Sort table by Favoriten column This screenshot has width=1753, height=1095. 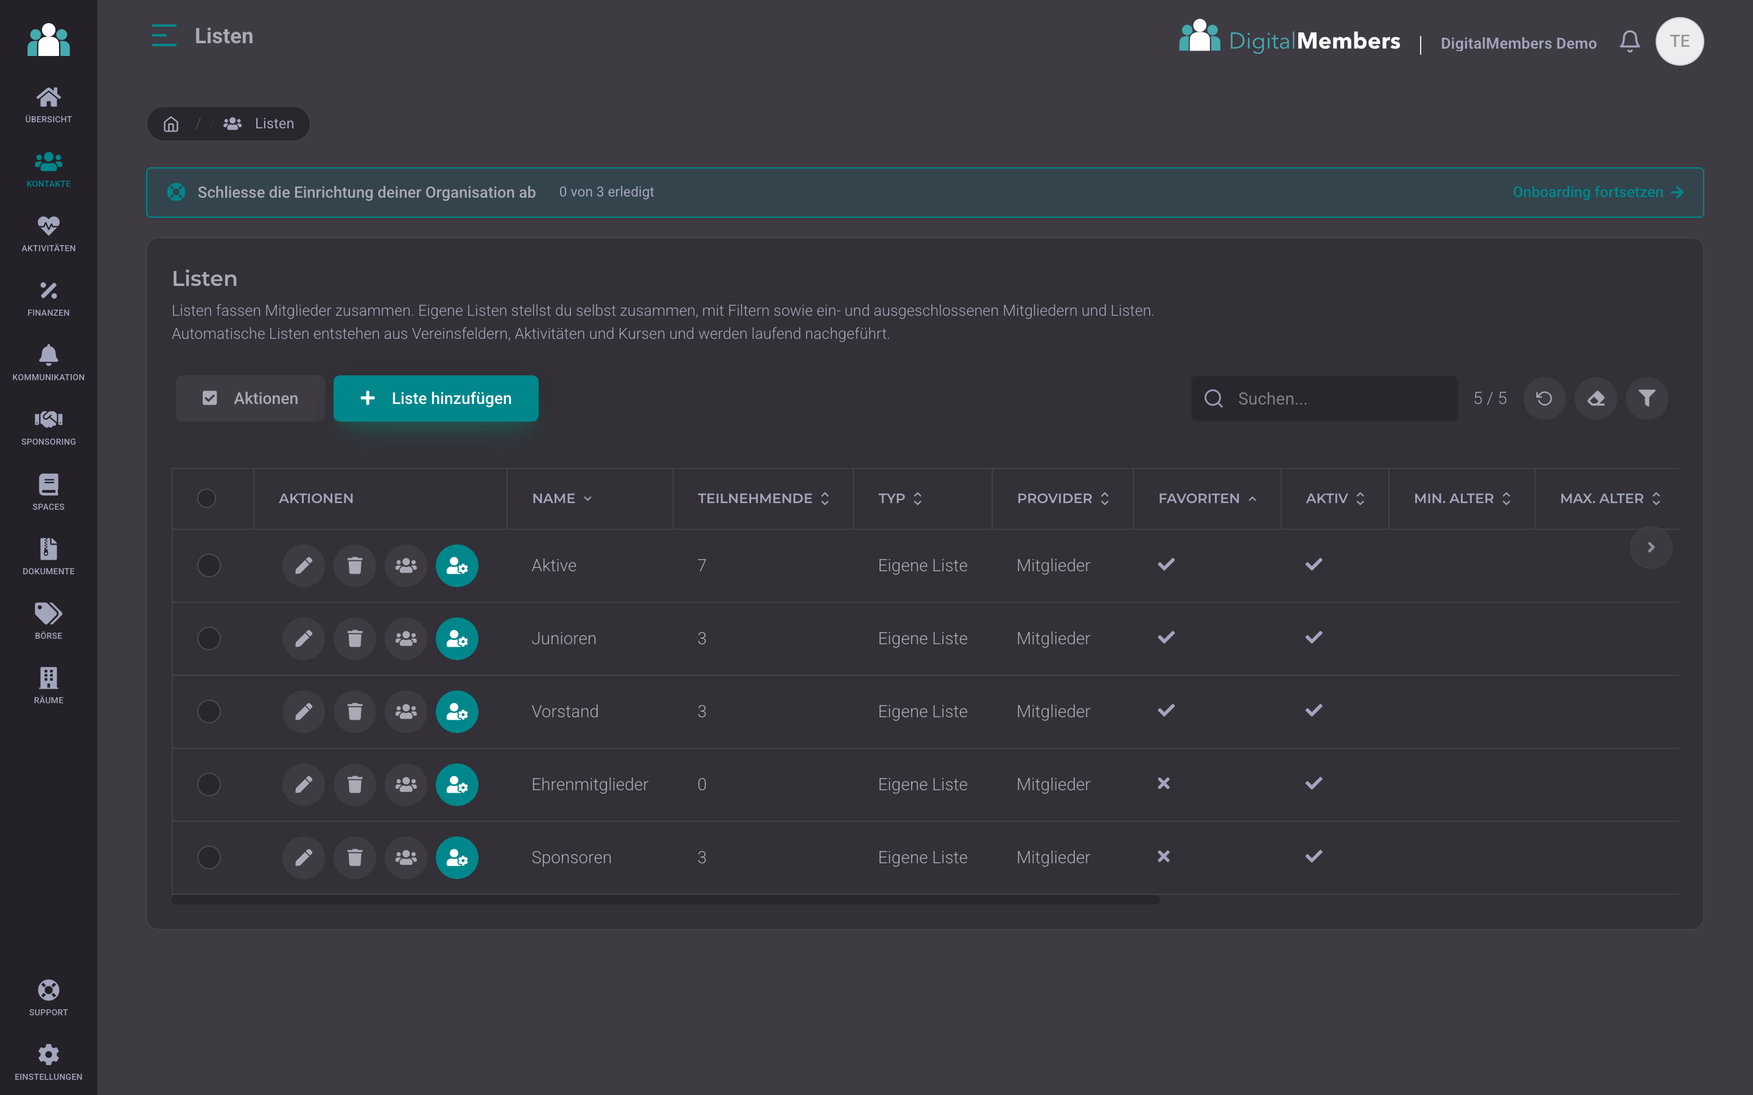(1207, 498)
